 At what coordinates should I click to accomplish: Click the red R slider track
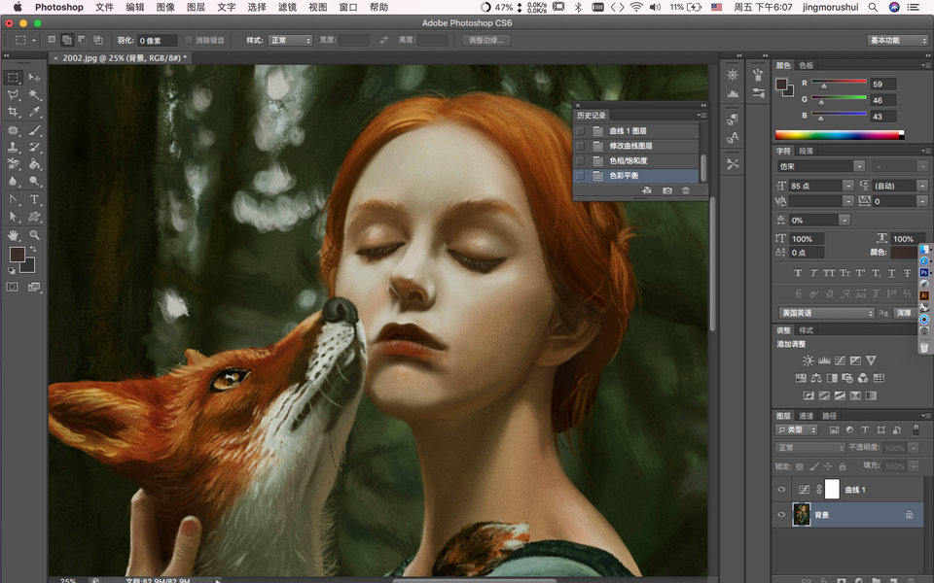pos(839,82)
